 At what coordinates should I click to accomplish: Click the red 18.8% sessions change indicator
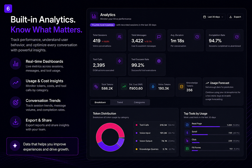[x=106, y=41]
